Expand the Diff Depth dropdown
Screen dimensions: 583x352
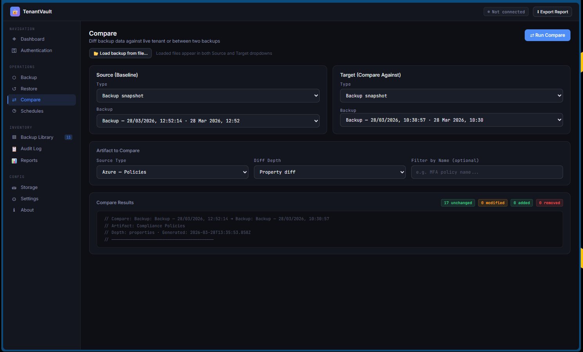(329, 172)
